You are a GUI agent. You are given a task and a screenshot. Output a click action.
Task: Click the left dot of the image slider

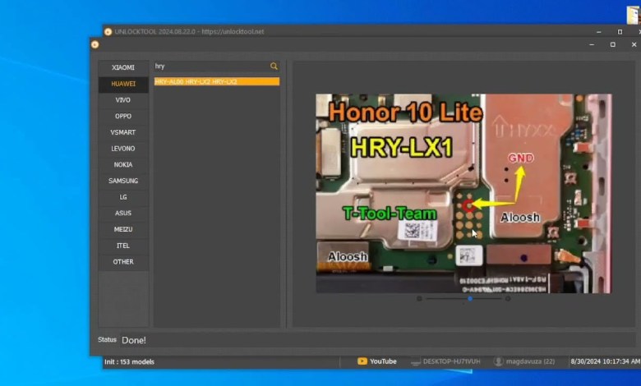[x=419, y=299]
